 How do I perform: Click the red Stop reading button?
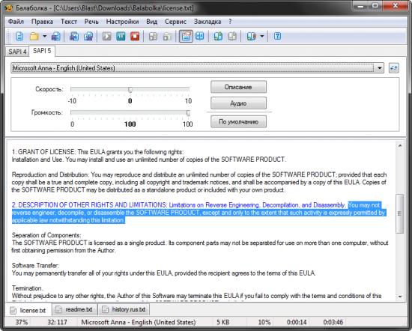(x=135, y=36)
